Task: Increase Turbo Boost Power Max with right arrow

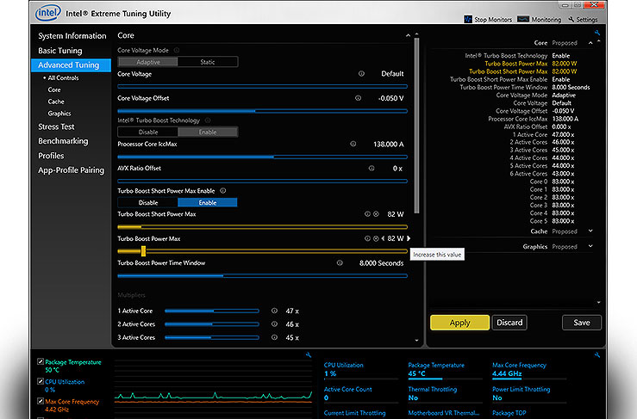Action: pyautogui.click(x=409, y=238)
